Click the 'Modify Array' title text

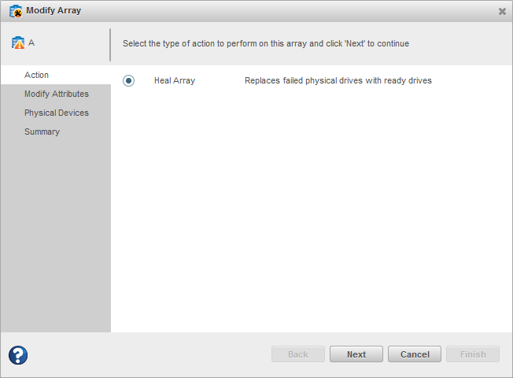point(54,11)
